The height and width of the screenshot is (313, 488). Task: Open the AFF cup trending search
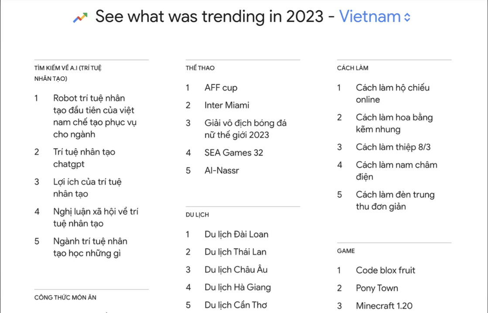pyautogui.click(x=221, y=88)
